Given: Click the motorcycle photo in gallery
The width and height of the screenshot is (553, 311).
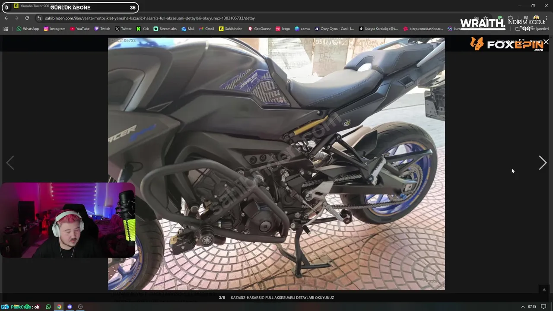Looking at the screenshot, I should click(276, 164).
